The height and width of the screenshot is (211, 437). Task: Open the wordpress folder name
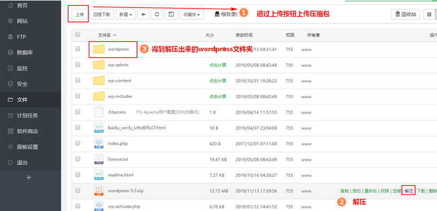tap(118, 49)
